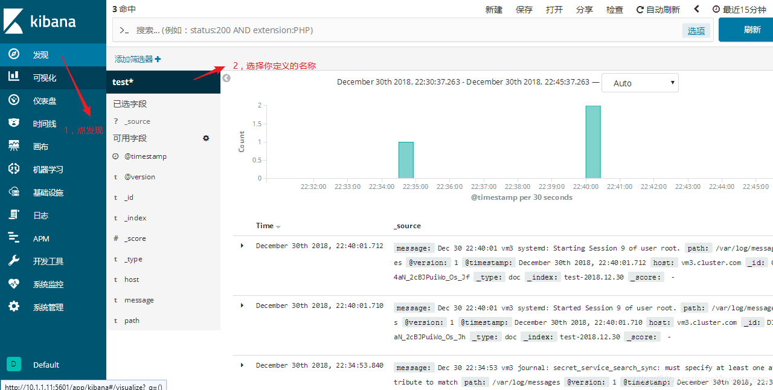Screen dimensions: 773x390
Task: Open the test* index pattern selector
Action: click(163, 82)
